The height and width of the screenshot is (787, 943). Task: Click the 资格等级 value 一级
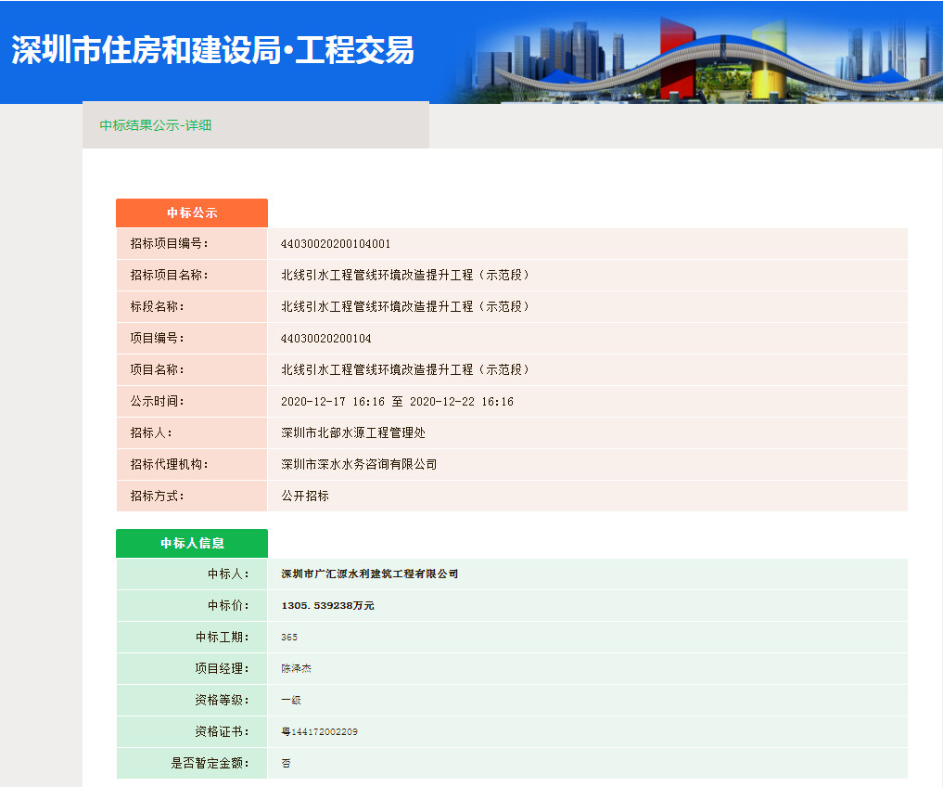pos(291,700)
